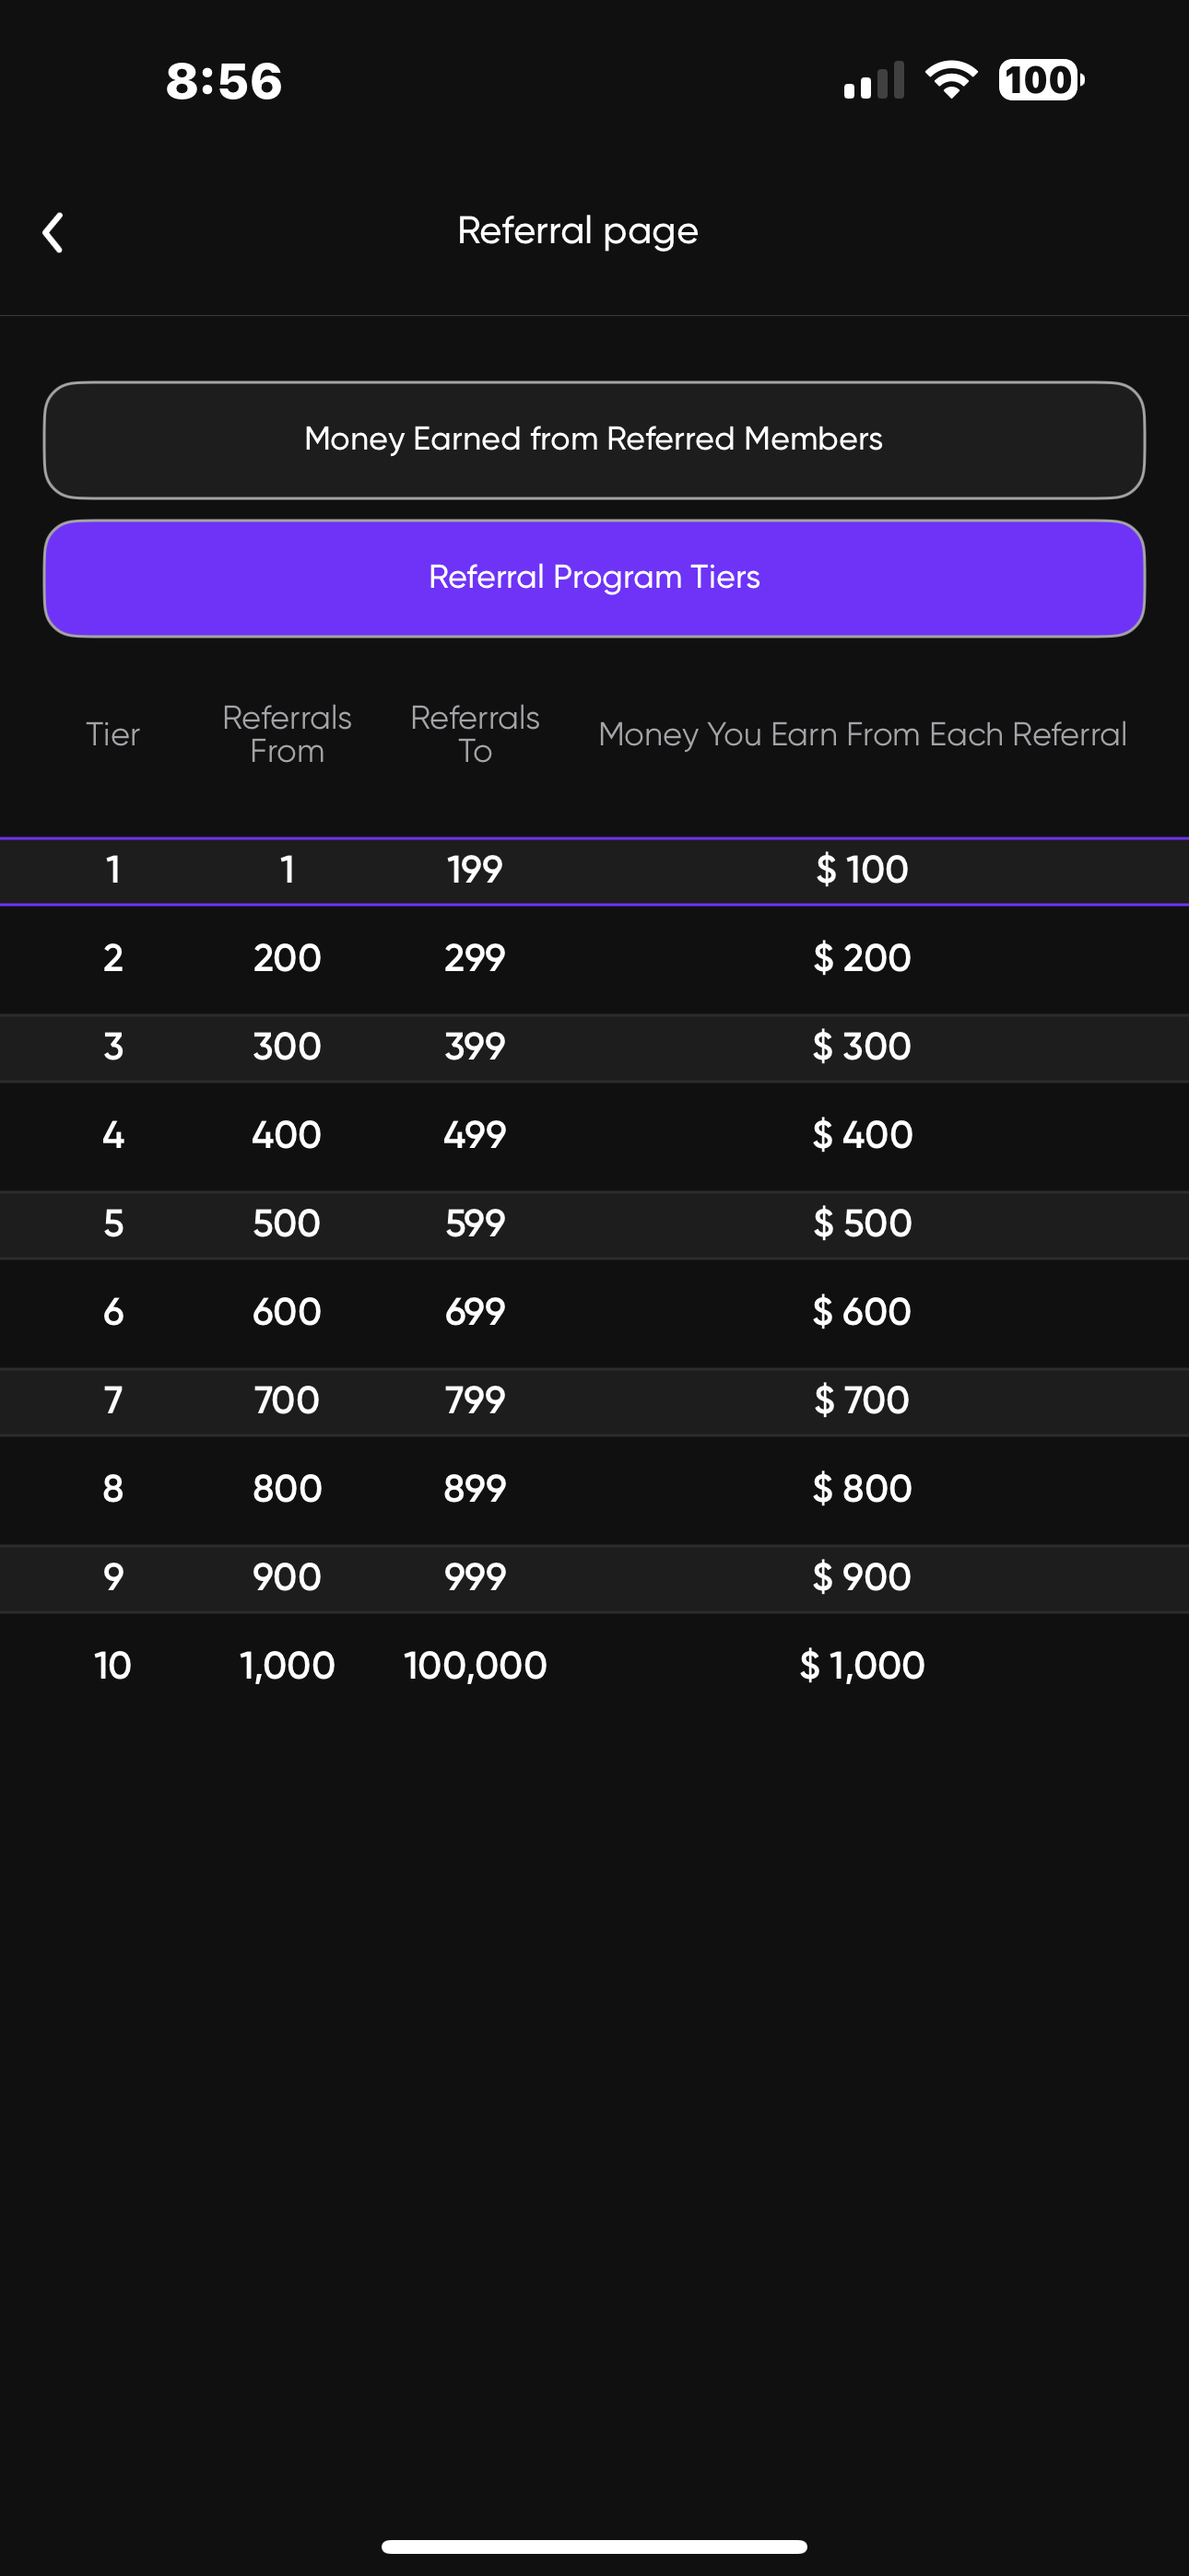The height and width of the screenshot is (2576, 1189).
Task: Tap the battery indicator icon
Action: point(1040,80)
